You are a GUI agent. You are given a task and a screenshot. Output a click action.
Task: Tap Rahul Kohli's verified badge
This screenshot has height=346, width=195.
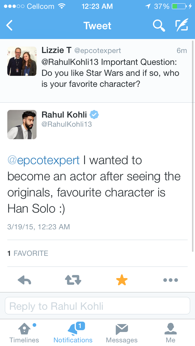[94, 115]
